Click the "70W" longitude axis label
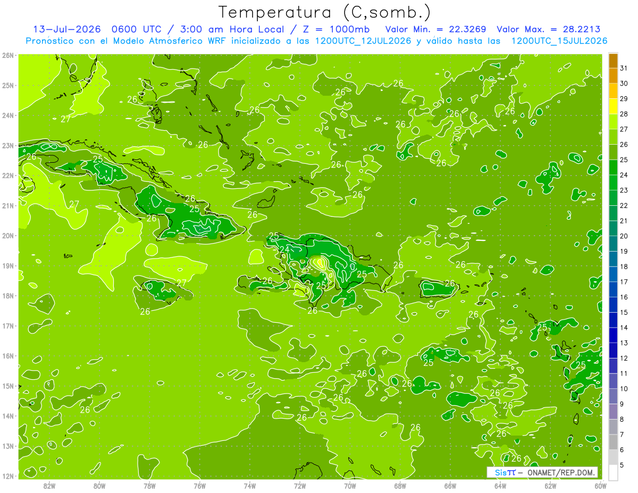 point(350,486)
